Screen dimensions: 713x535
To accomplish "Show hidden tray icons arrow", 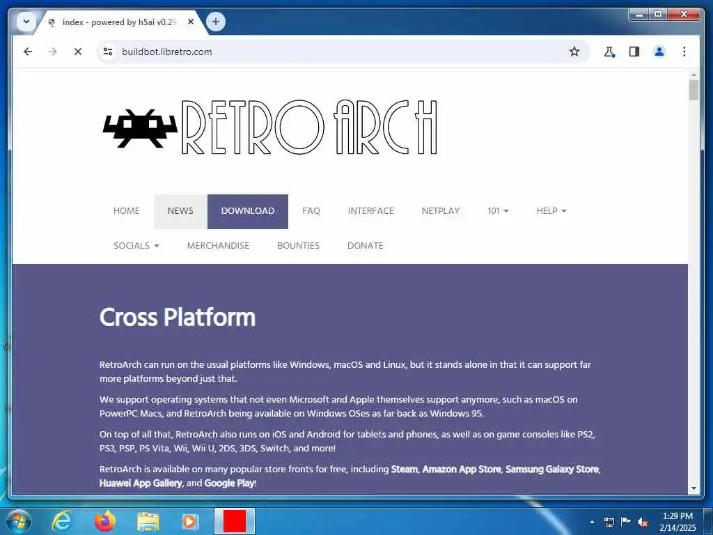I will tap(592, 522).
